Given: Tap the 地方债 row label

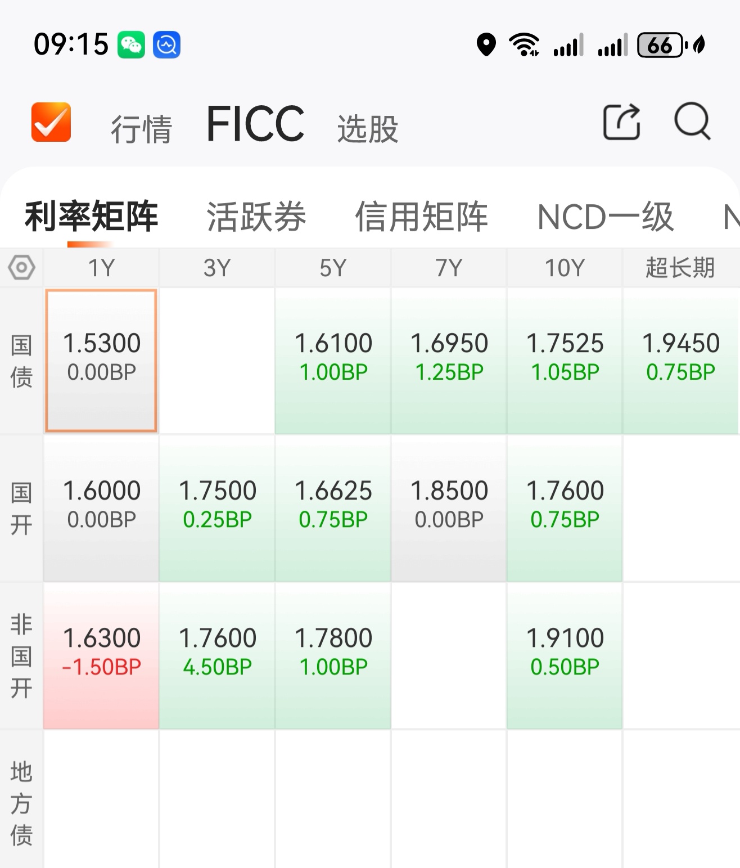Looking at the screenshot, I should pyautogui.click(x=21, y=804).
